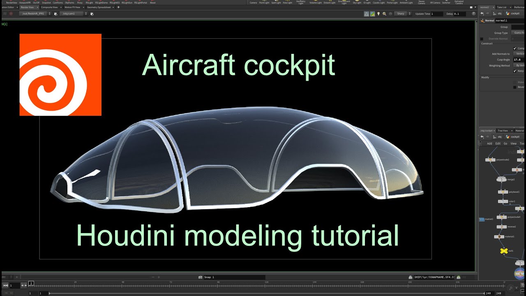Screen dimensions: 526x296
Task: Click the Sky Light shelf tool
Action: (357, 3)
